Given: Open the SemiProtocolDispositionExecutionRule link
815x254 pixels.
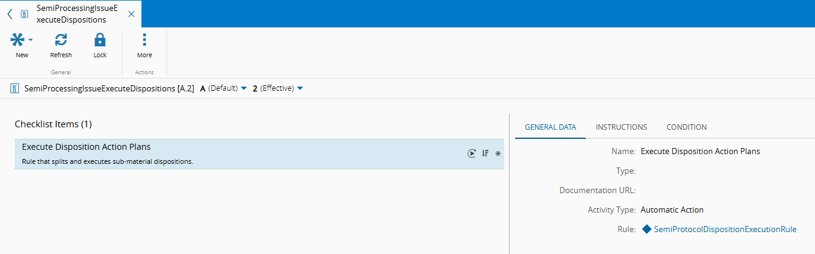Looking at the screenshot, I should click(x=725, y=230).
